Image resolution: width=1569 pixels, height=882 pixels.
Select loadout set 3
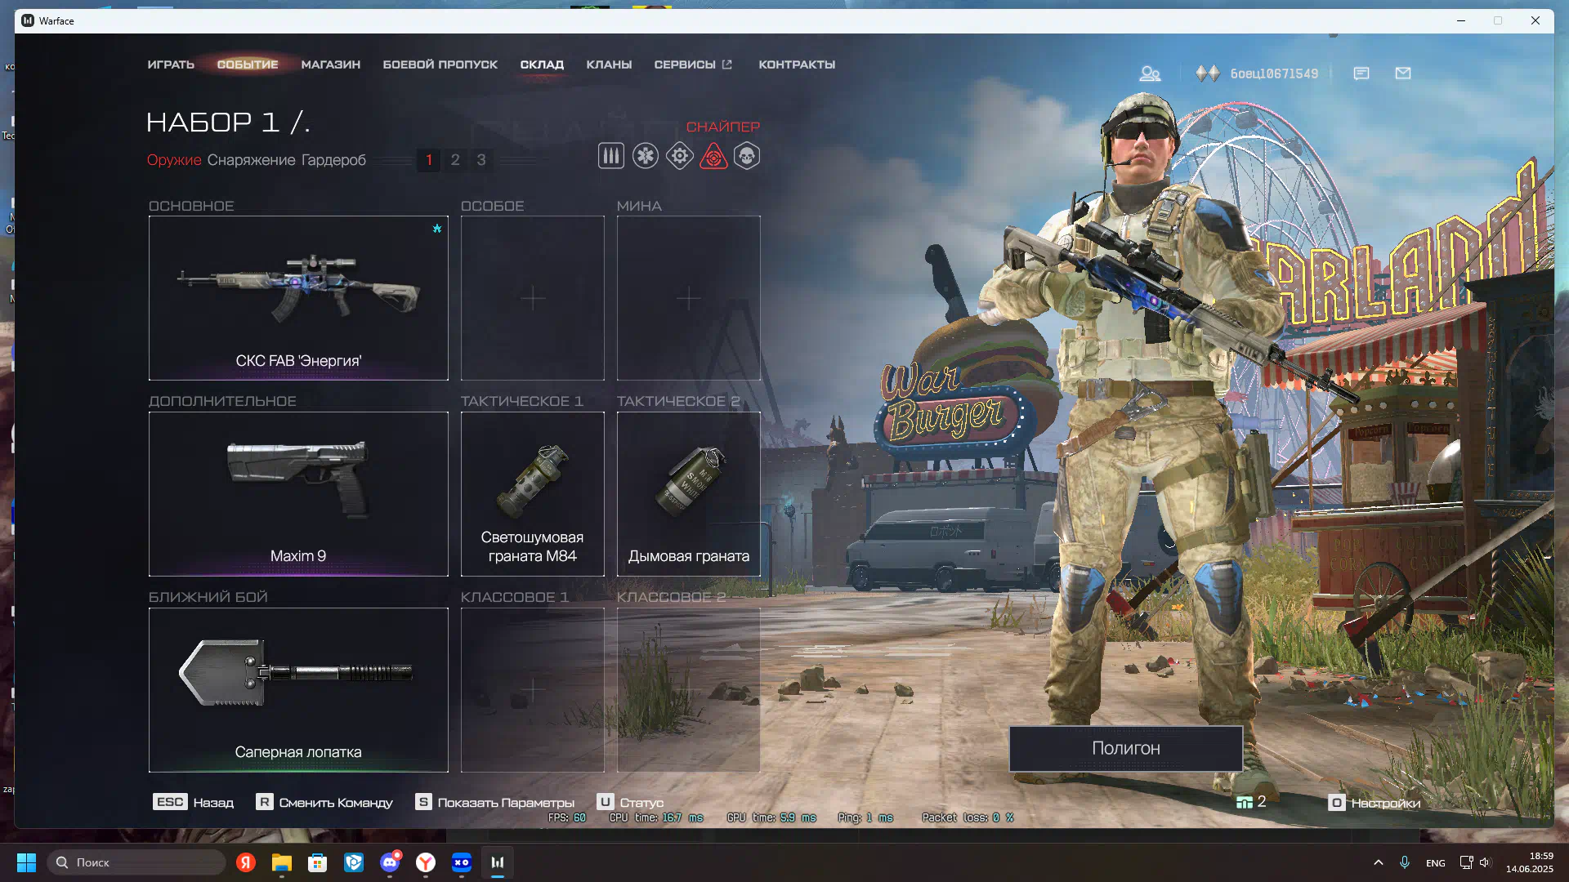[x=481, y=160]
